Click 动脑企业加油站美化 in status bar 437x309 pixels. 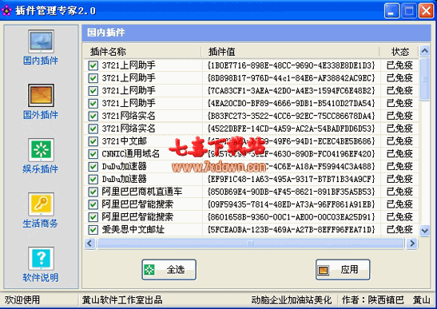click(x=292, y=299)
